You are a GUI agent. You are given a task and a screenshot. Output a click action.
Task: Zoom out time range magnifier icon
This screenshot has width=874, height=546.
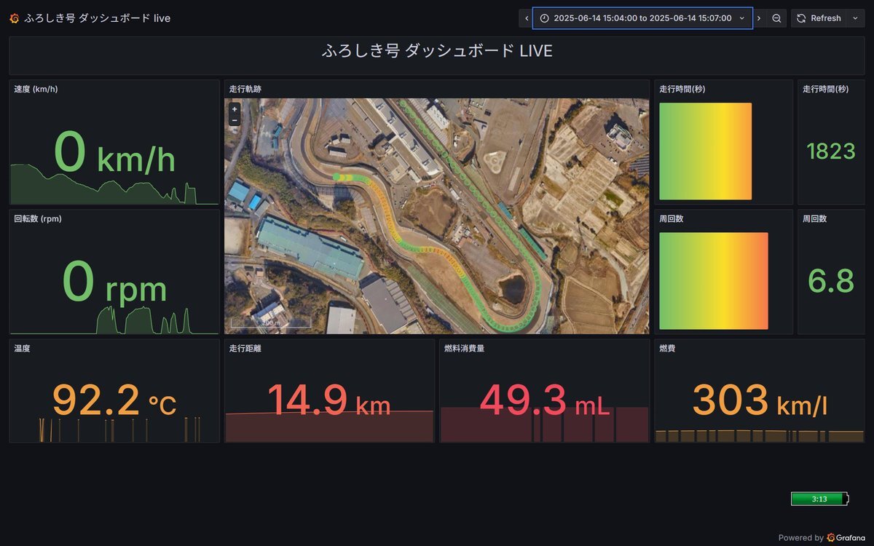point(777,18)
